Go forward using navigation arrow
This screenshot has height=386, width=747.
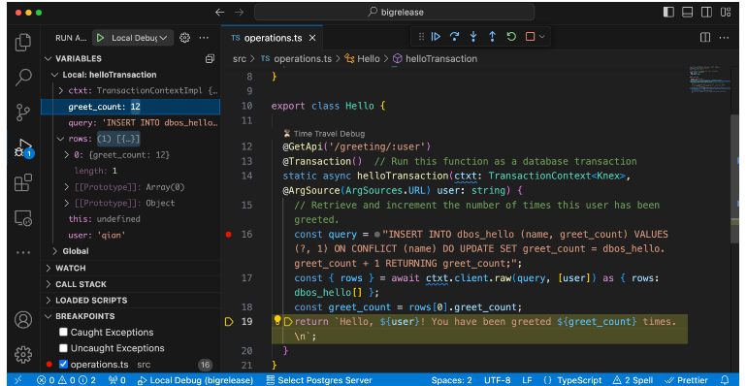click(240, 13)
